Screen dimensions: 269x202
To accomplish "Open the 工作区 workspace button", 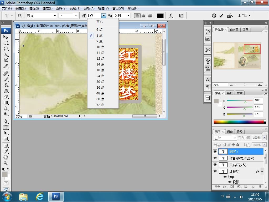I will tap(244, 16).
